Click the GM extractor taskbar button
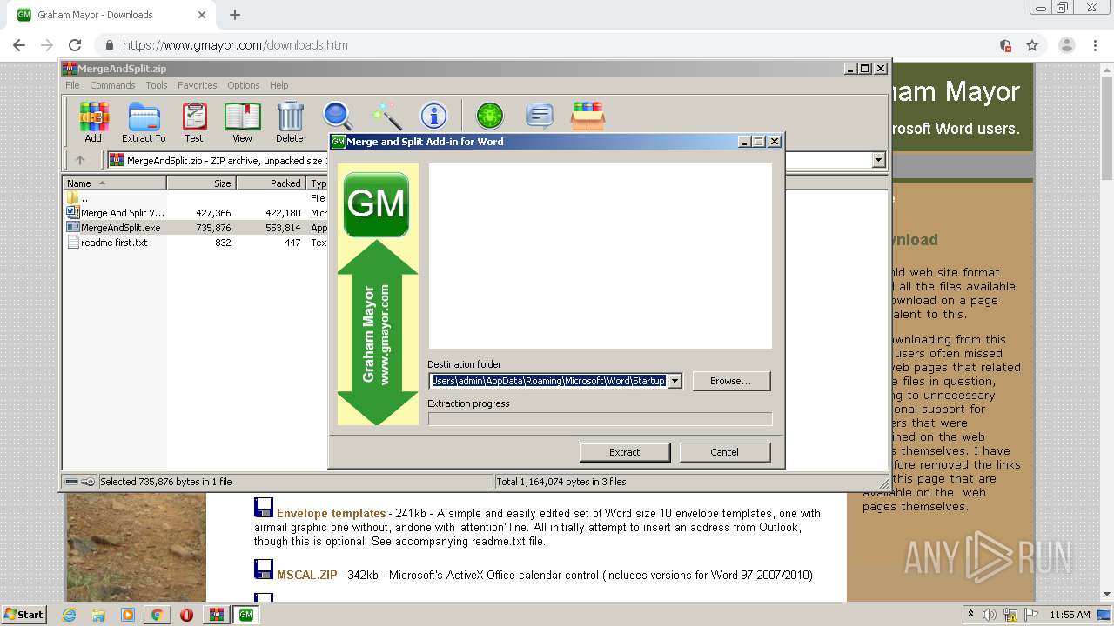 coord(246,615)
